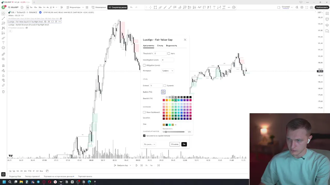This screenshot has height=185, width=330.
Task: Select the zoom in magnifier tool
Action: click(3, 59)
